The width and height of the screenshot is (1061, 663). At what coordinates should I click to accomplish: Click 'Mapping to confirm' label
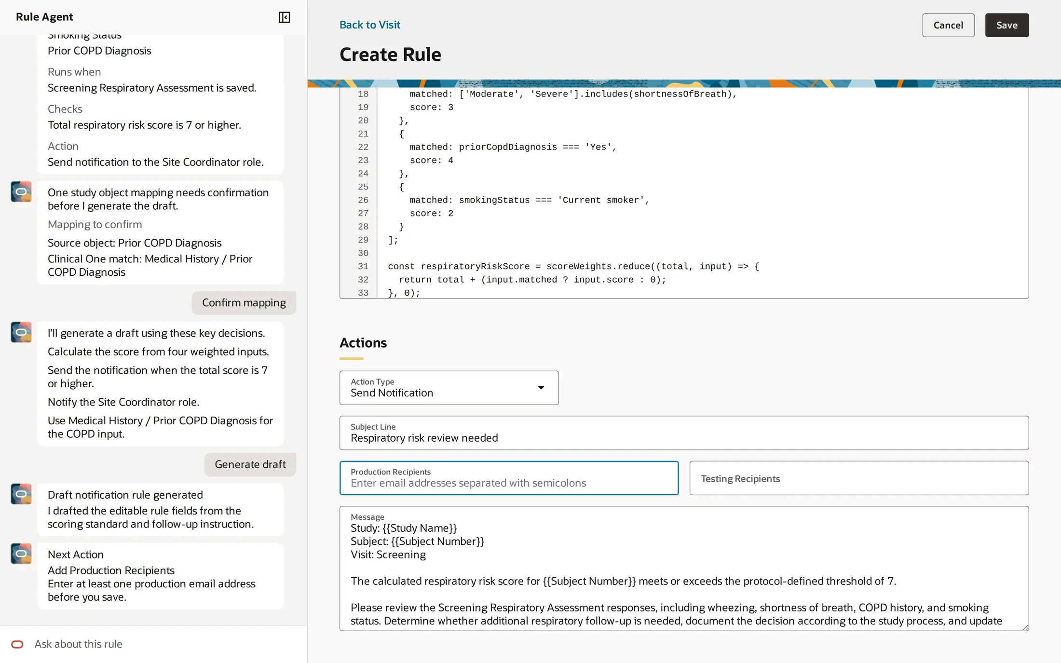[95, 224]
